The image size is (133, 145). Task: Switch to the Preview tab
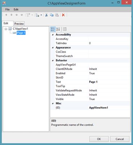(19, 24)
